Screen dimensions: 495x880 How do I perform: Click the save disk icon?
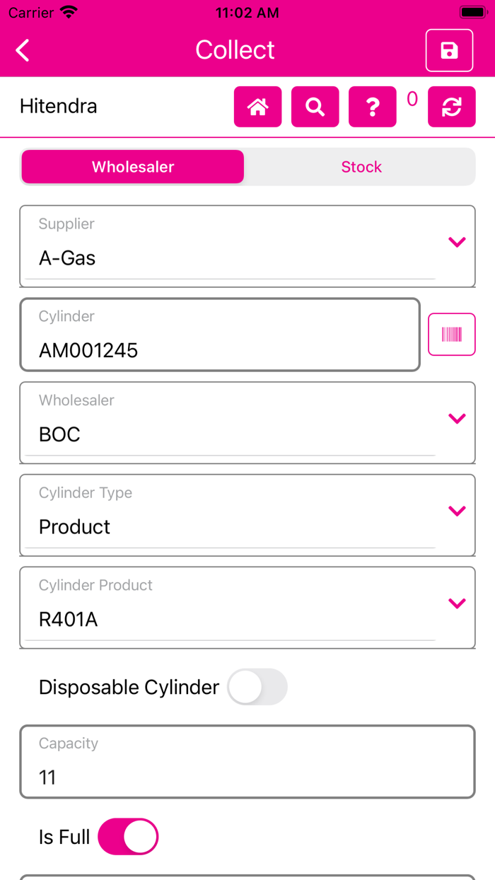click(449, 50)
